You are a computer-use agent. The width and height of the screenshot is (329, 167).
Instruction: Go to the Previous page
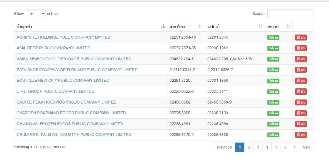[224, 147]
